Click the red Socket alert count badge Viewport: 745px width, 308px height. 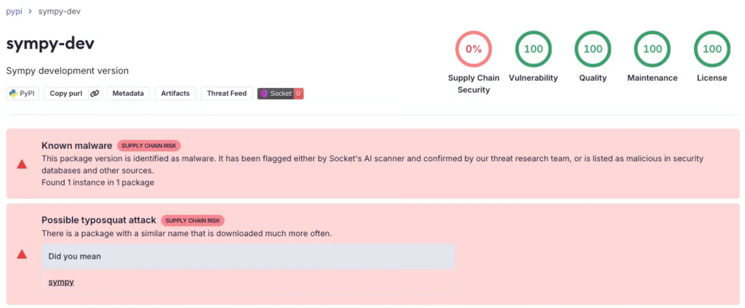[x=298, y=94]
